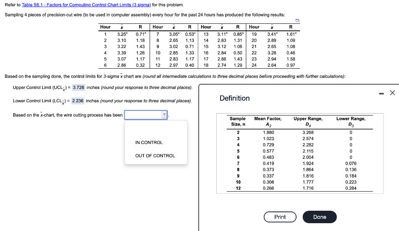Click A2 factor 0.308 for sample size 10
This screenshot has width=399, height=231.
268,182
